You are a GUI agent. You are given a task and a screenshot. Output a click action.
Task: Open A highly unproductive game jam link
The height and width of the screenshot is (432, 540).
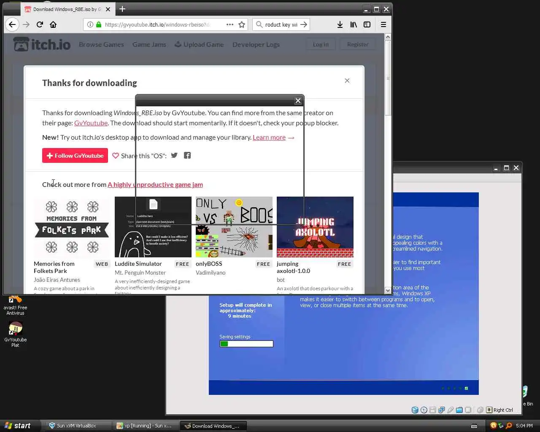pos(155,184)
